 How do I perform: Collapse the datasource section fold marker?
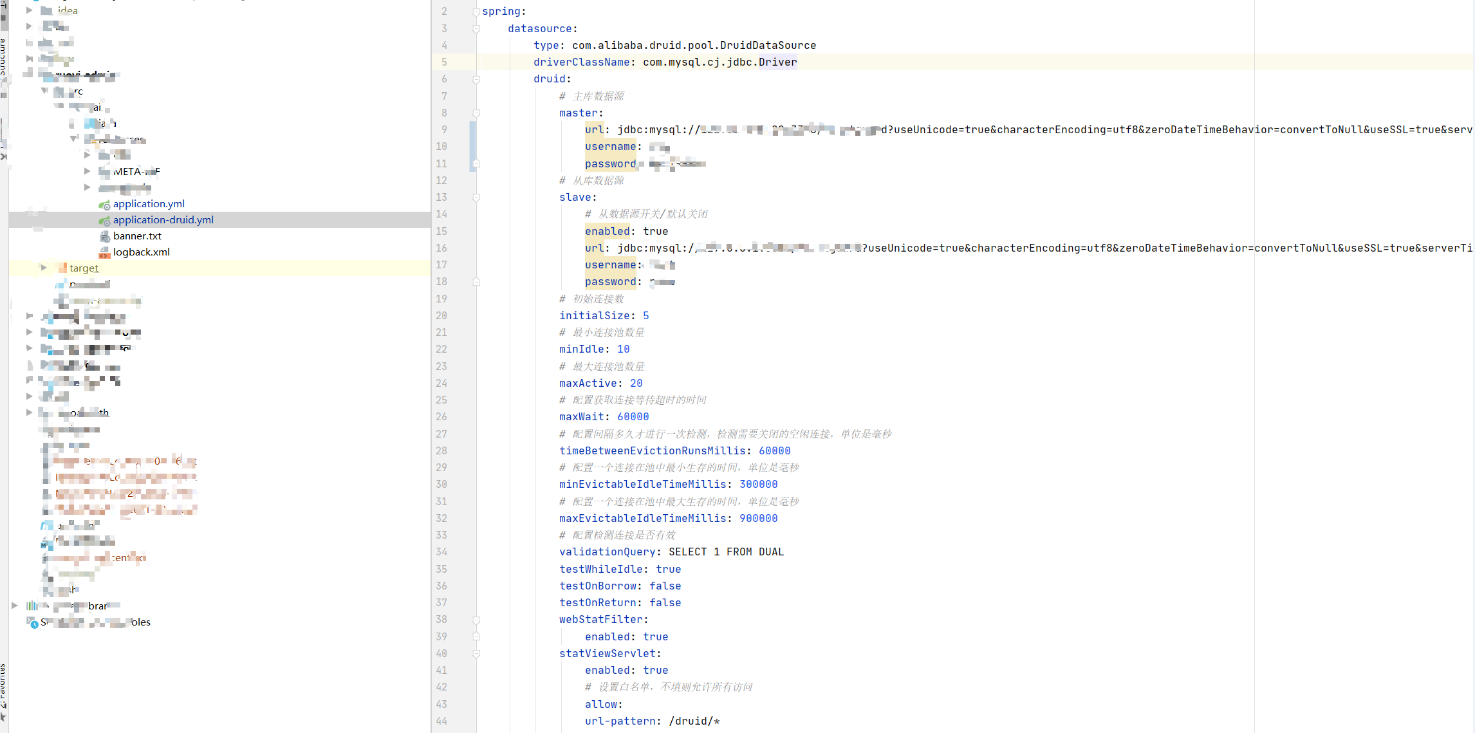coord(476,28)
